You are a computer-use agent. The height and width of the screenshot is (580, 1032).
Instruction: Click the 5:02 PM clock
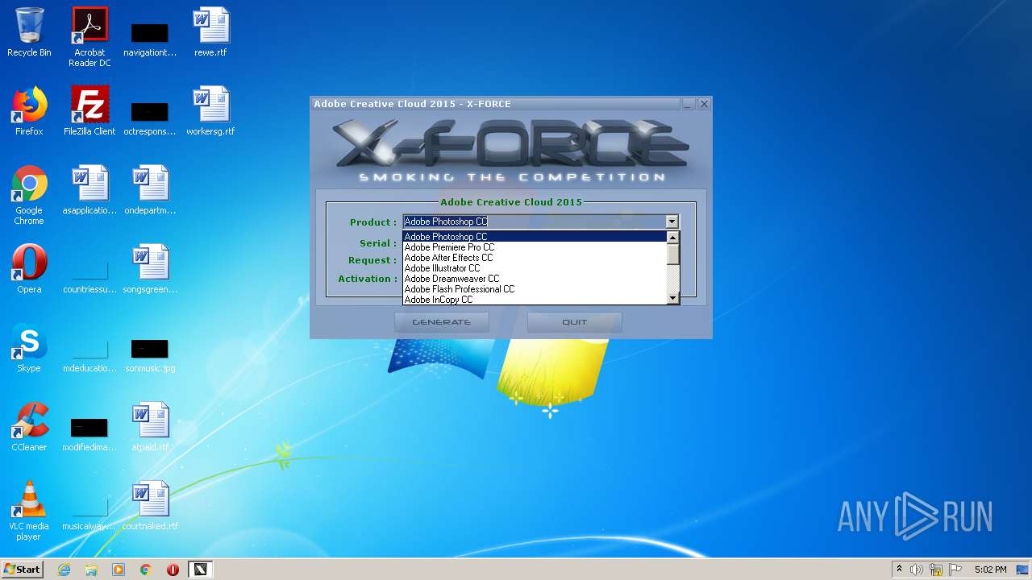pyautogui.click(x=990, y=570)
